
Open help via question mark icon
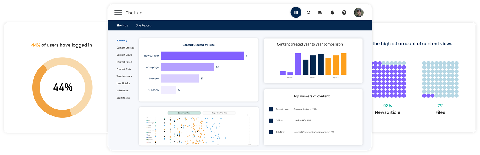coord(344,13)
